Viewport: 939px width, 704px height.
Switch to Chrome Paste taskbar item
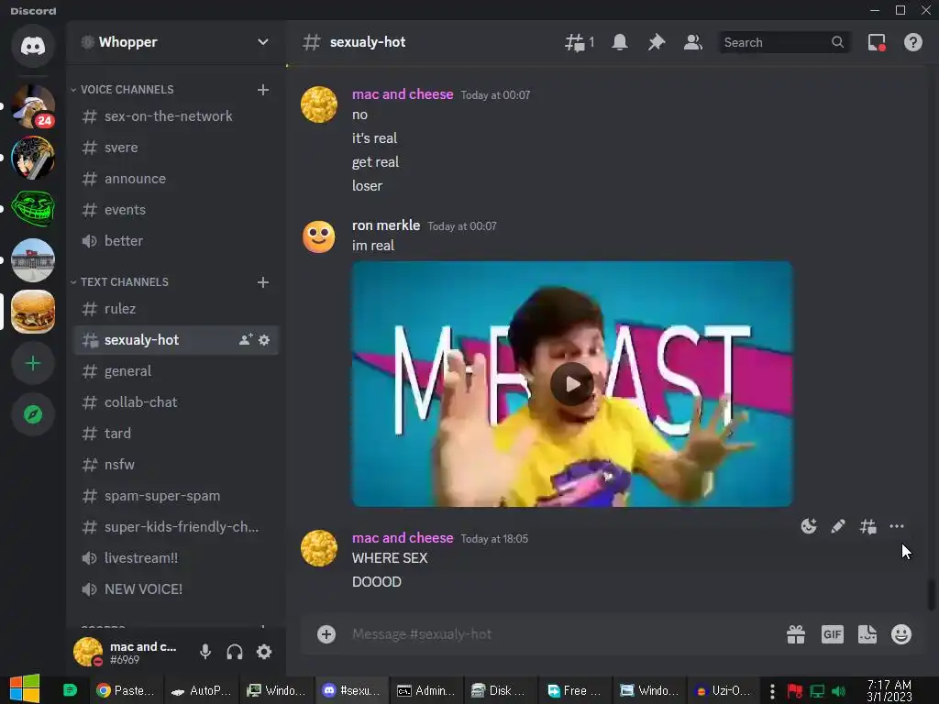click(125, 690)
